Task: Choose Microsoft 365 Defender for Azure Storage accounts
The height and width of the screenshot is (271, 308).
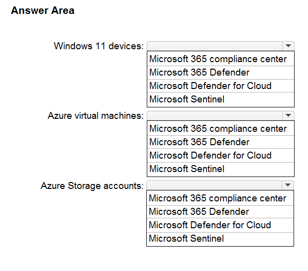Action: [220, 212]
